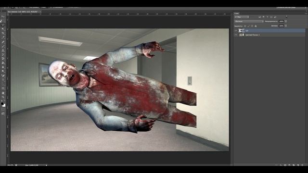
Task: Select the Horizontal Type tool
Action: pyautogui.click(x=3, y=80)
